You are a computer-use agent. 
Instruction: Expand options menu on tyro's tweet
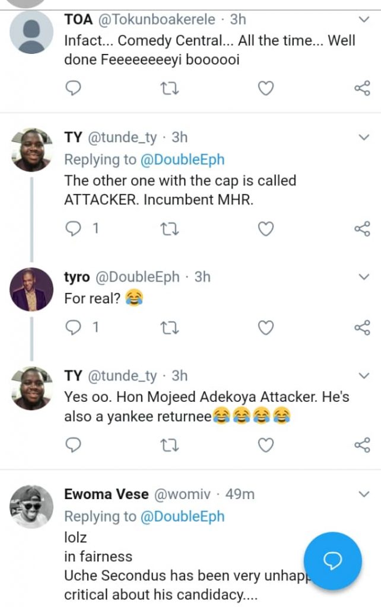(363, 277)
